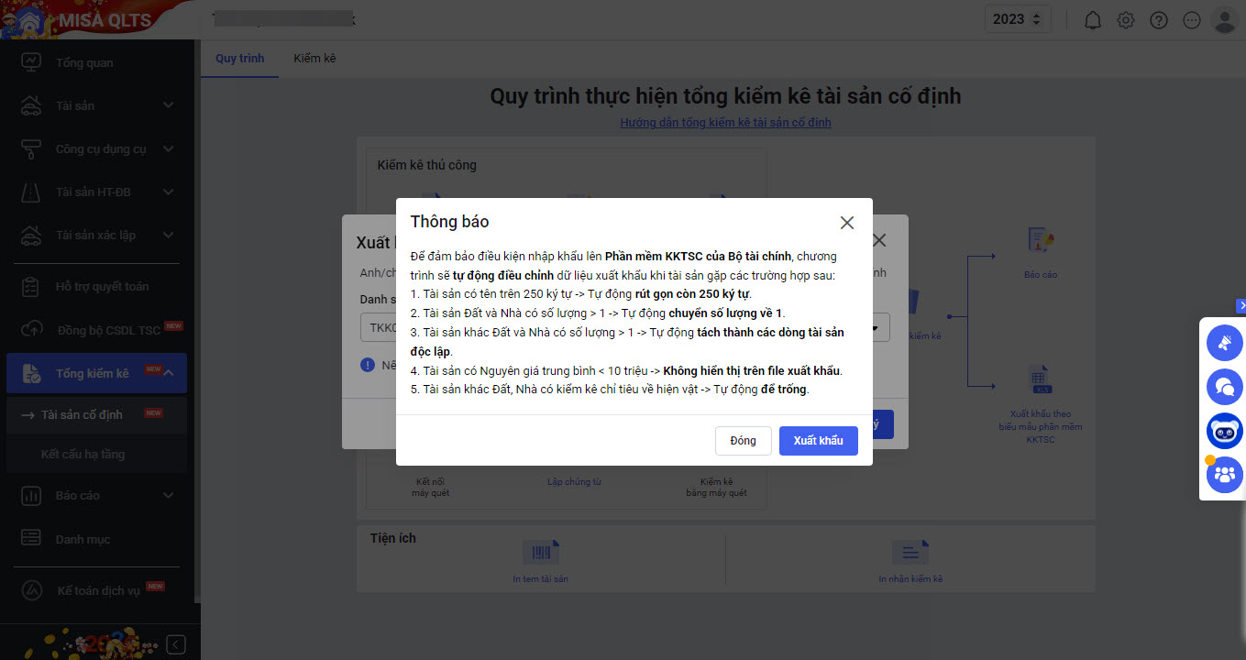Click the more options ellipsis icon
1246x660 pixels.
tap(1192, 20)
